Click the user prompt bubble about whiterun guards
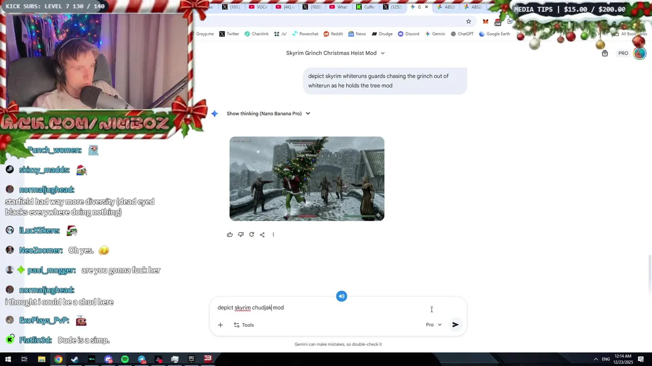The image size is (652, 366). [385, 81]
